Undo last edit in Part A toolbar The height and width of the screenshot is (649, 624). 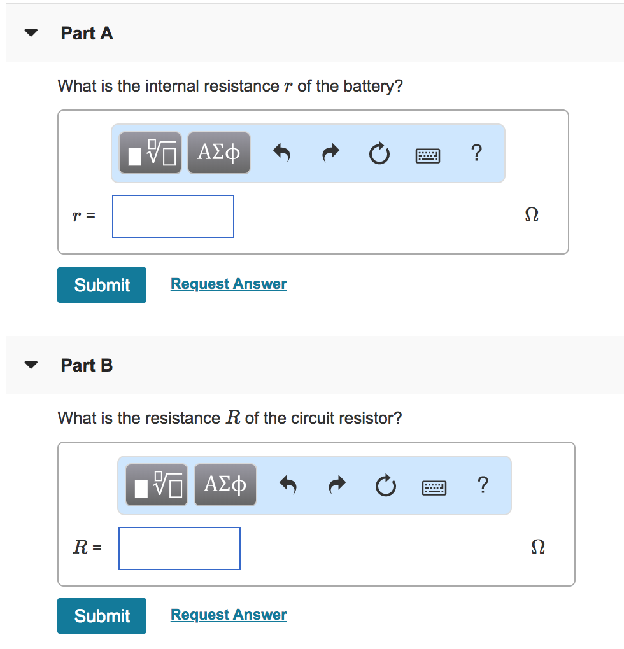282,153
